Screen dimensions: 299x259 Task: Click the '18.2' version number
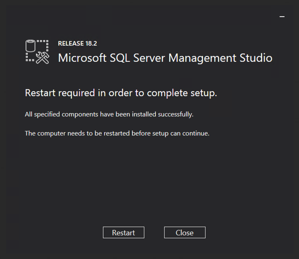click(91, 44)
